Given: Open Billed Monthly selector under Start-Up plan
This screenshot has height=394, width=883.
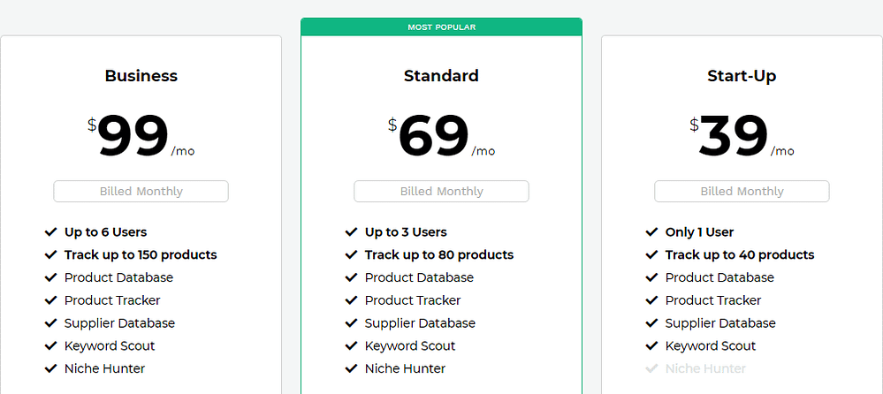Looking at the screenshot, I should coord(742,192).
